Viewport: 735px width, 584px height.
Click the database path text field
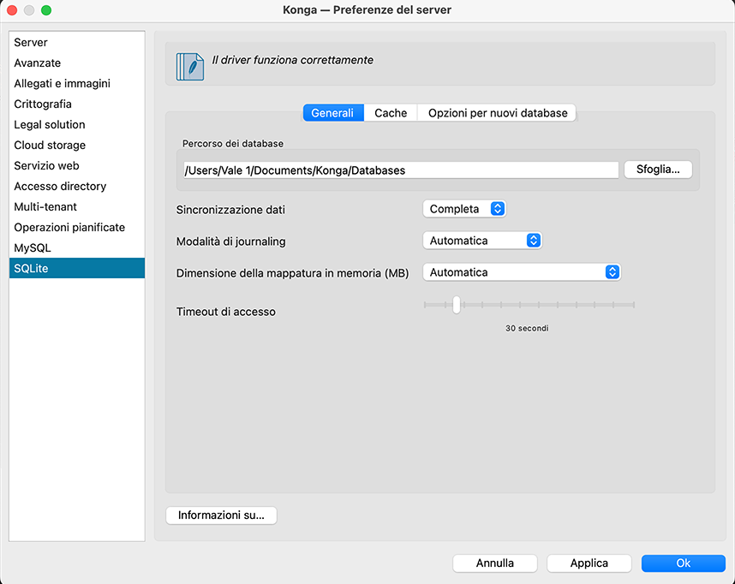point(400,170)
